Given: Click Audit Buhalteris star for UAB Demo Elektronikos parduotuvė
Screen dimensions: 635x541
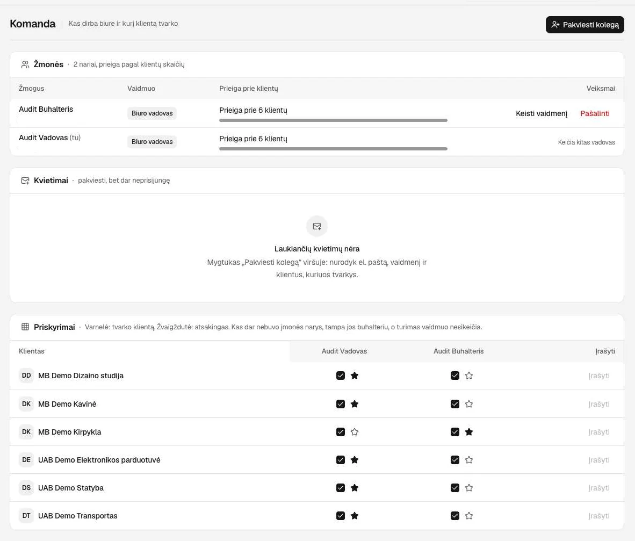Looking at the screenshot, I should (x=469, y=459).
